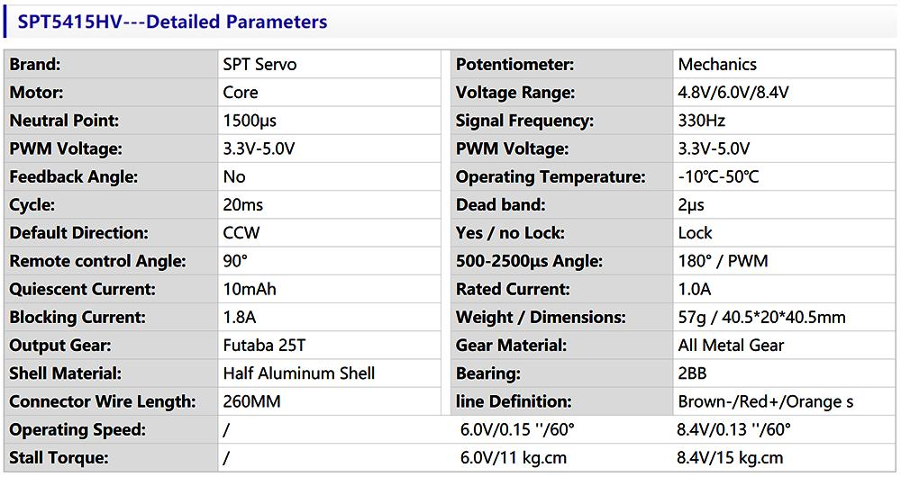Click the 260MM wire length value
The width and height of the screenshot is (901, 477).
[251, 401]
